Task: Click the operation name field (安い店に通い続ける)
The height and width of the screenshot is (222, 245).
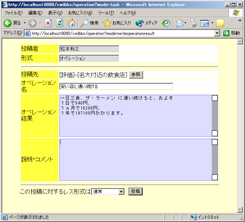Action: click(x=116, y=86)
